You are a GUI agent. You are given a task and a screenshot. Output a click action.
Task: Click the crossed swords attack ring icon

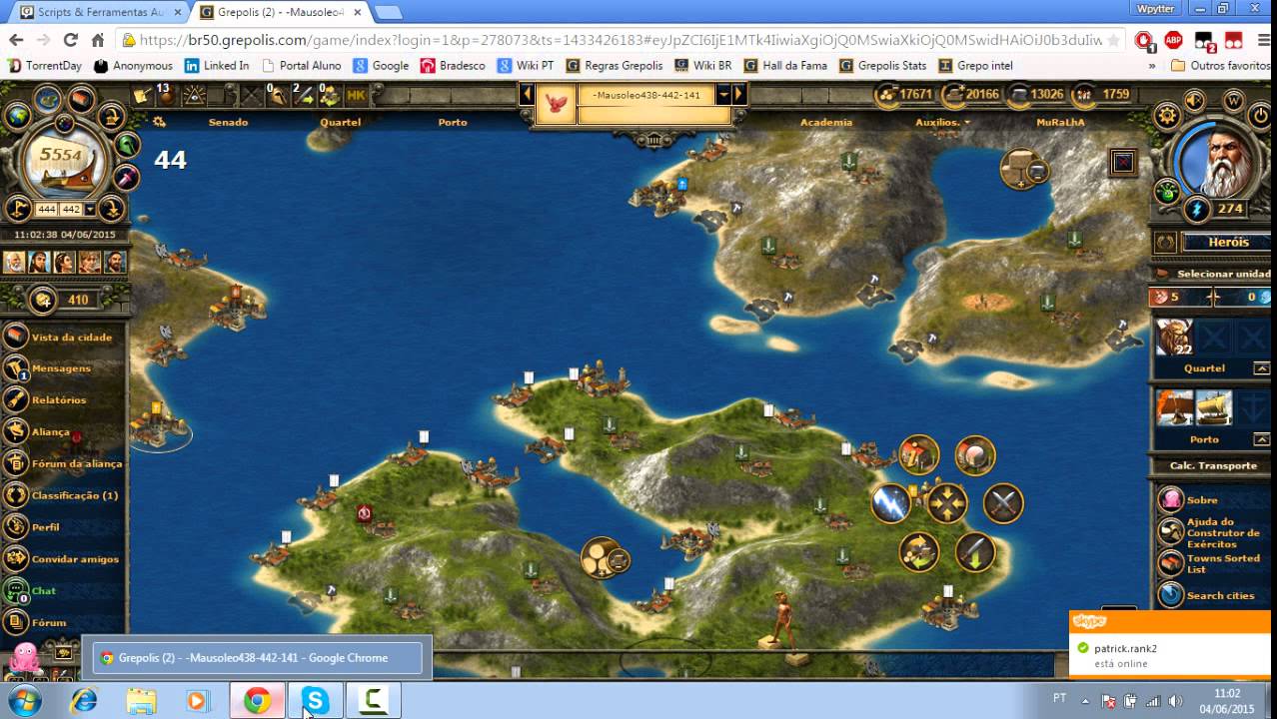[1003, 503]
